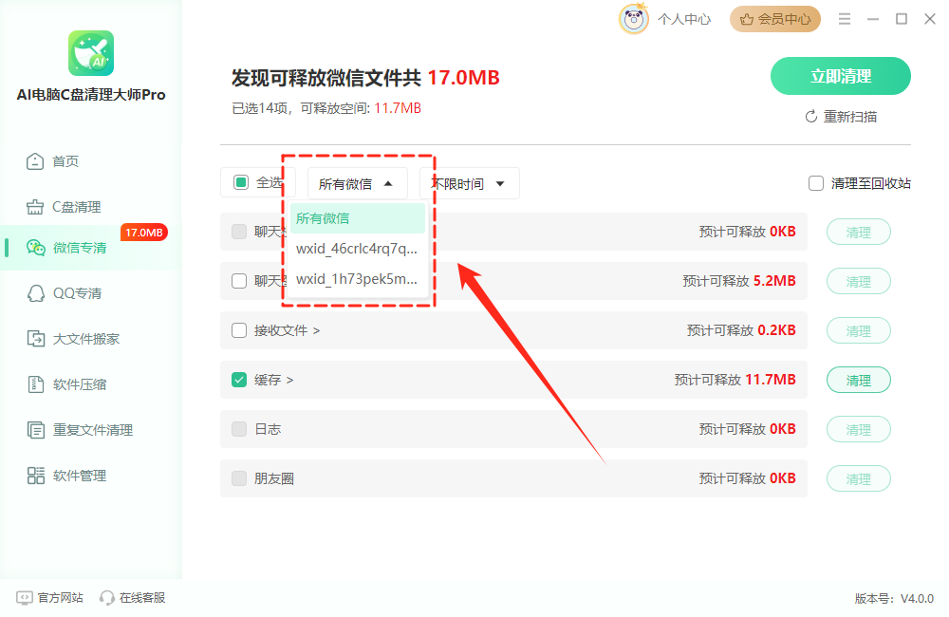Minimize the window
The image size is (949, 617).
coord(873,19)
